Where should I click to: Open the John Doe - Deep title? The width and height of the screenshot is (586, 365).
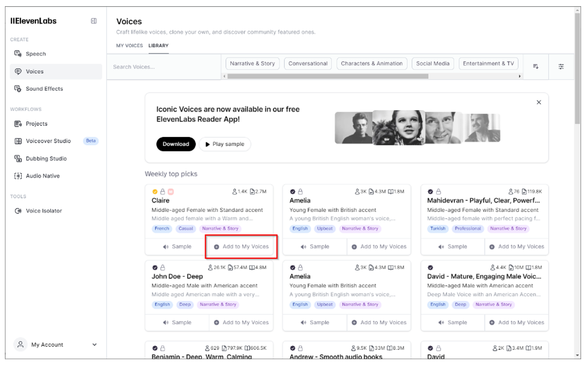point(177,277)
